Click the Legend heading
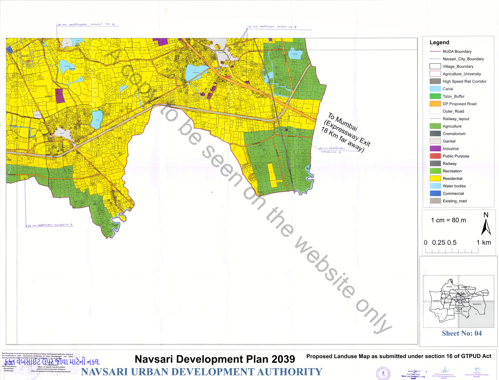This screenshot has height=380, width=499. (x=439, y=42)
